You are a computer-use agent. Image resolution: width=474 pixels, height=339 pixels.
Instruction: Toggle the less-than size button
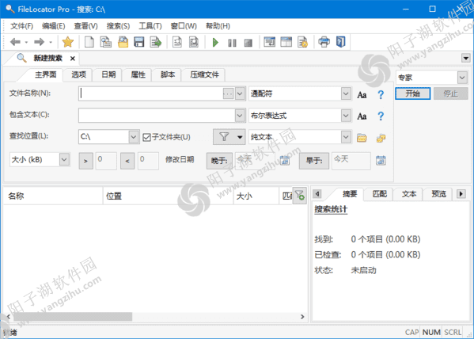127,161
